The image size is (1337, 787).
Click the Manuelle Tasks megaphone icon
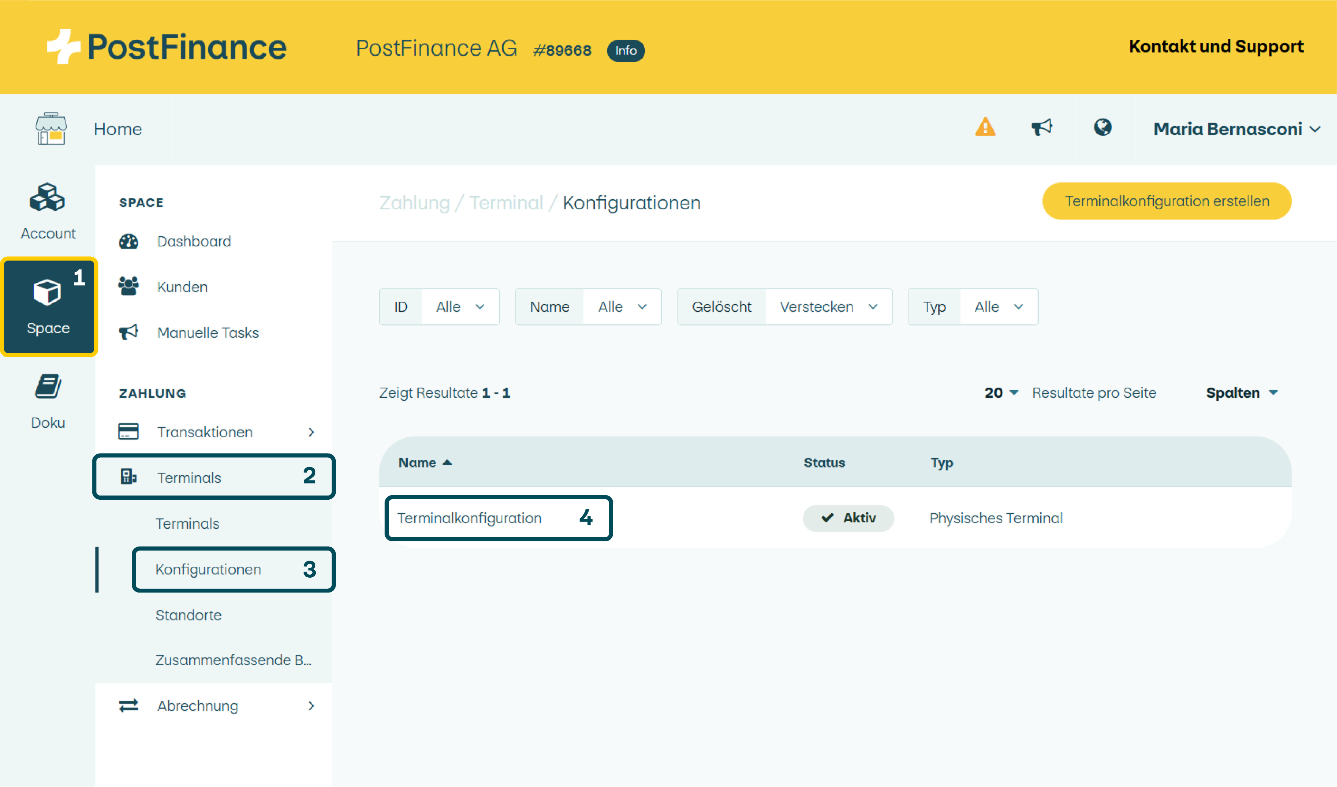tap(128, 332)
